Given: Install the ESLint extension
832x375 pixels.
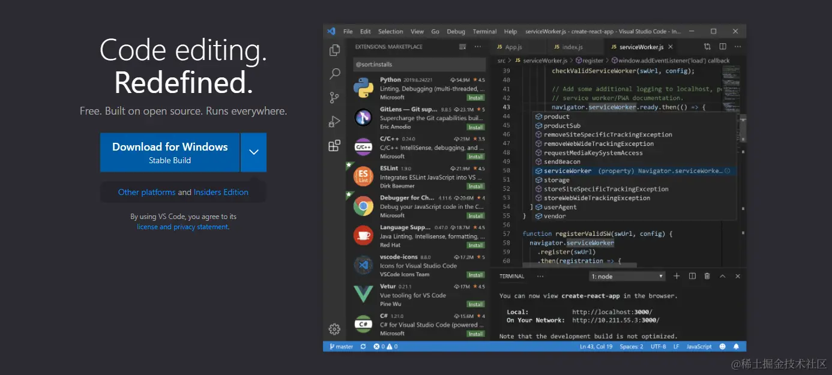Looking at the screenshot, I should 475,186.
